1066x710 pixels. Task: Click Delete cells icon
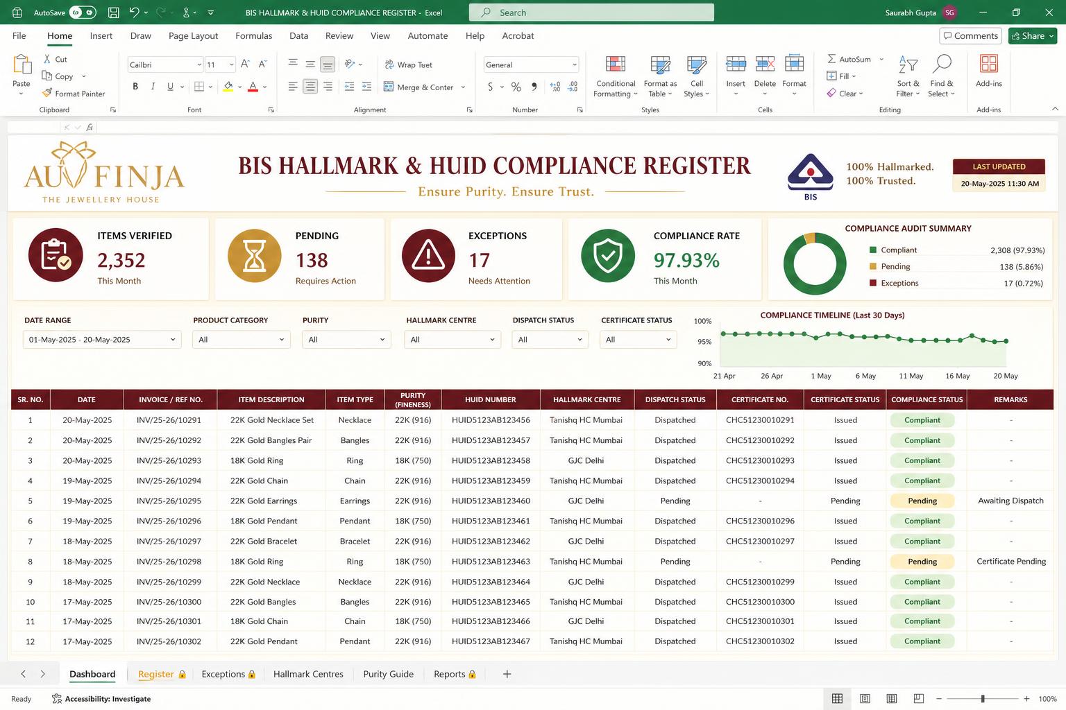[765, 65]
